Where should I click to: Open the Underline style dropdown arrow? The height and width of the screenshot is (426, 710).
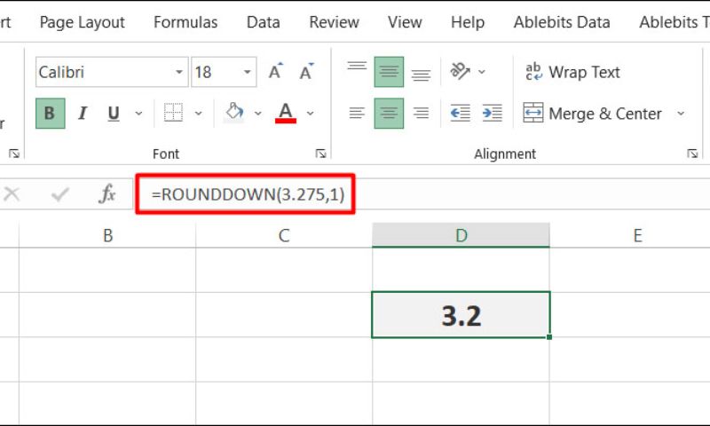pyautogui.click(x=138, y=114)
